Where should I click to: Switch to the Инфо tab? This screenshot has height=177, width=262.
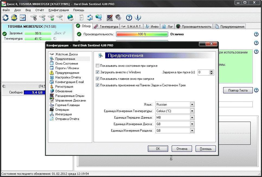click(x=152, y=26)
